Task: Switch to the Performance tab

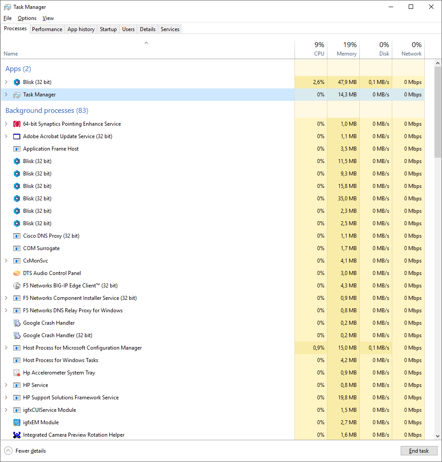Action: click(47, 29)
